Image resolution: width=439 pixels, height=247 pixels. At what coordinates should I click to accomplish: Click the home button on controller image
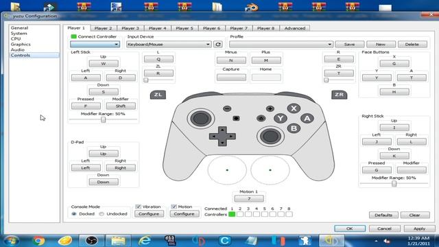click(x=261, y=119)
